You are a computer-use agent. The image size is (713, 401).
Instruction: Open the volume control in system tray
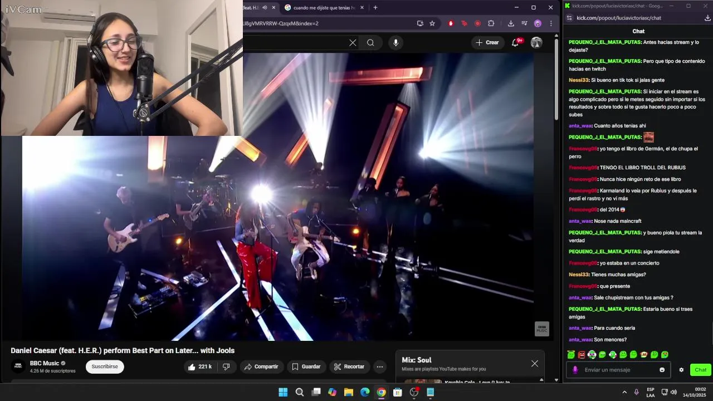tap(673, 392)
